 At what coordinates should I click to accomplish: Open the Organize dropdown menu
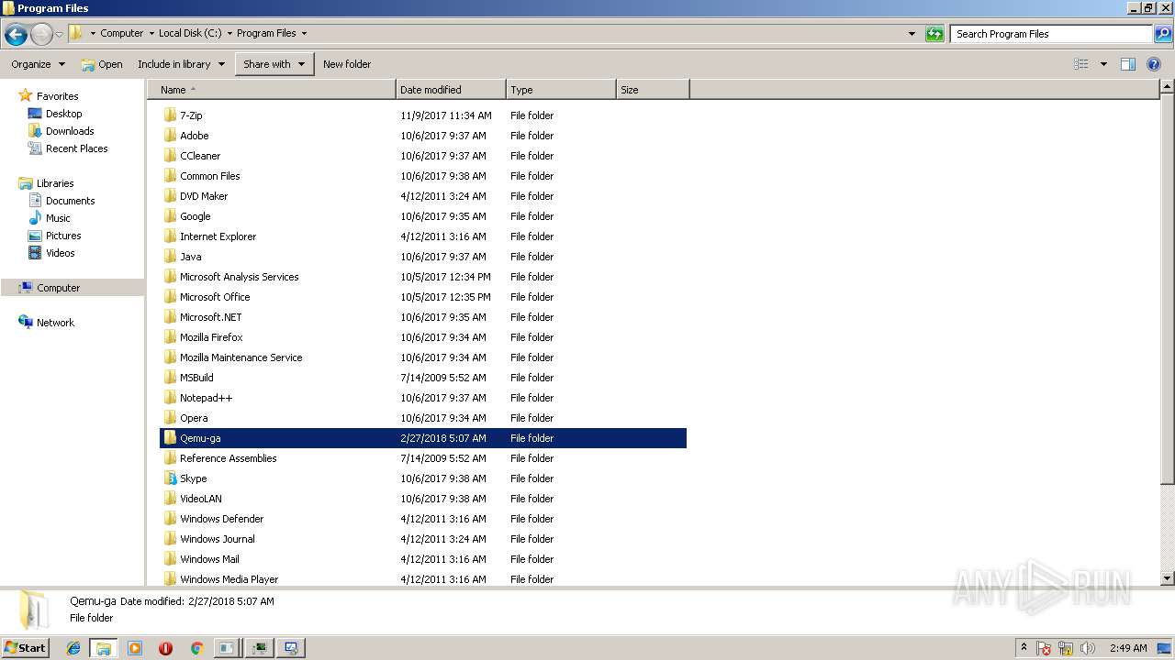(38, 64)
